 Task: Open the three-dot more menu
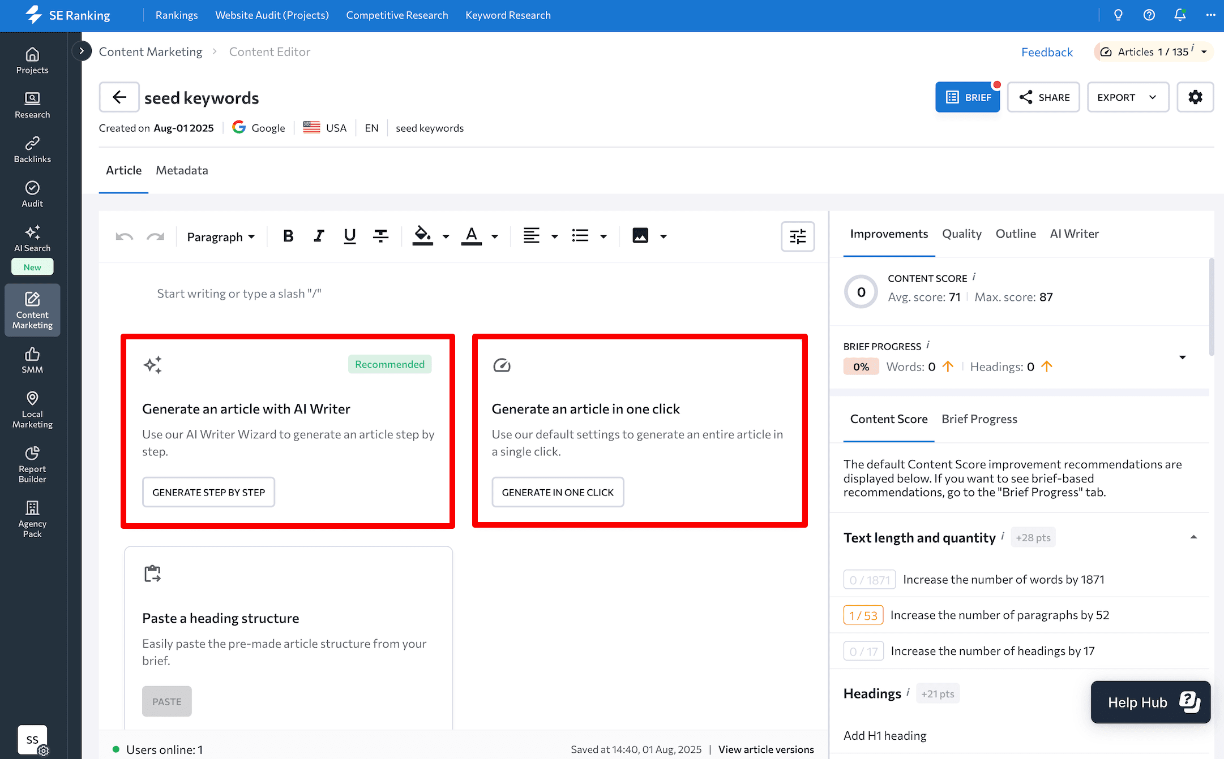[x=1210, y=15]
